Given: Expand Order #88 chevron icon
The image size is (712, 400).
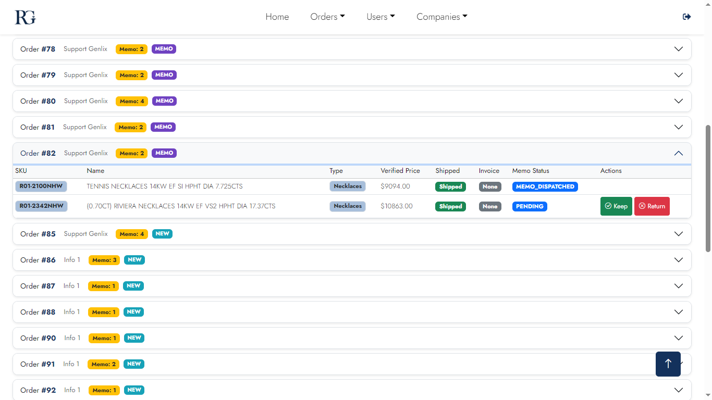Looking at the screenshot, I should 678,312.
